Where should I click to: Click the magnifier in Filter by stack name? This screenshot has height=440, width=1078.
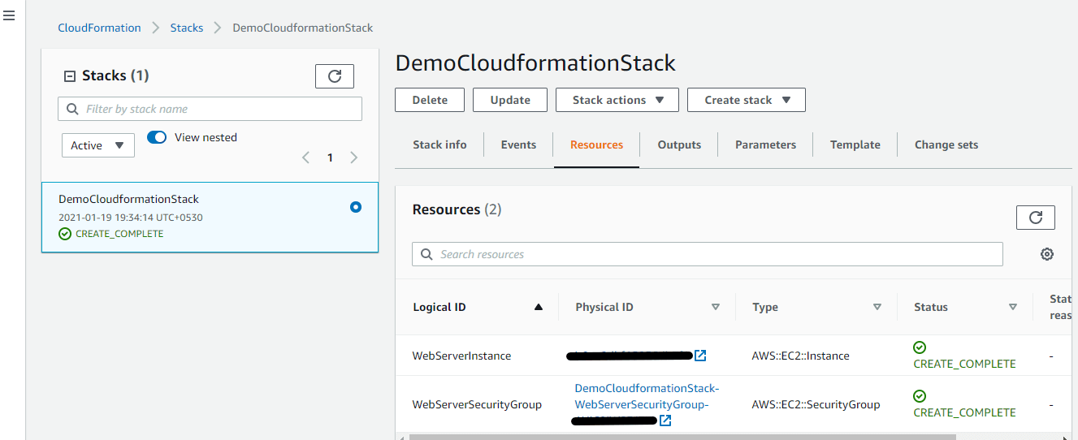[73, 109]
